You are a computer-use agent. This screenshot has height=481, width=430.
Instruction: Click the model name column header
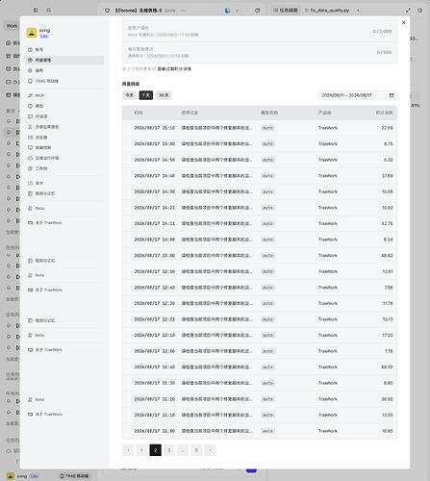point(269,113)
